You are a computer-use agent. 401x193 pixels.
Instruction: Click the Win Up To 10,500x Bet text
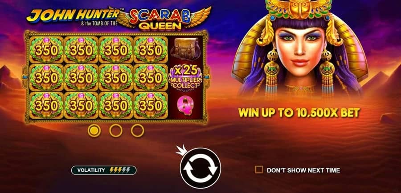(x=299, y=113)
